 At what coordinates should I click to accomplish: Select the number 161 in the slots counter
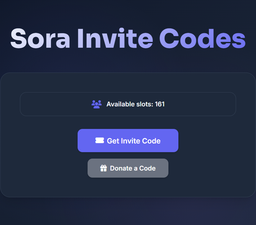click(x=160, y=104)
